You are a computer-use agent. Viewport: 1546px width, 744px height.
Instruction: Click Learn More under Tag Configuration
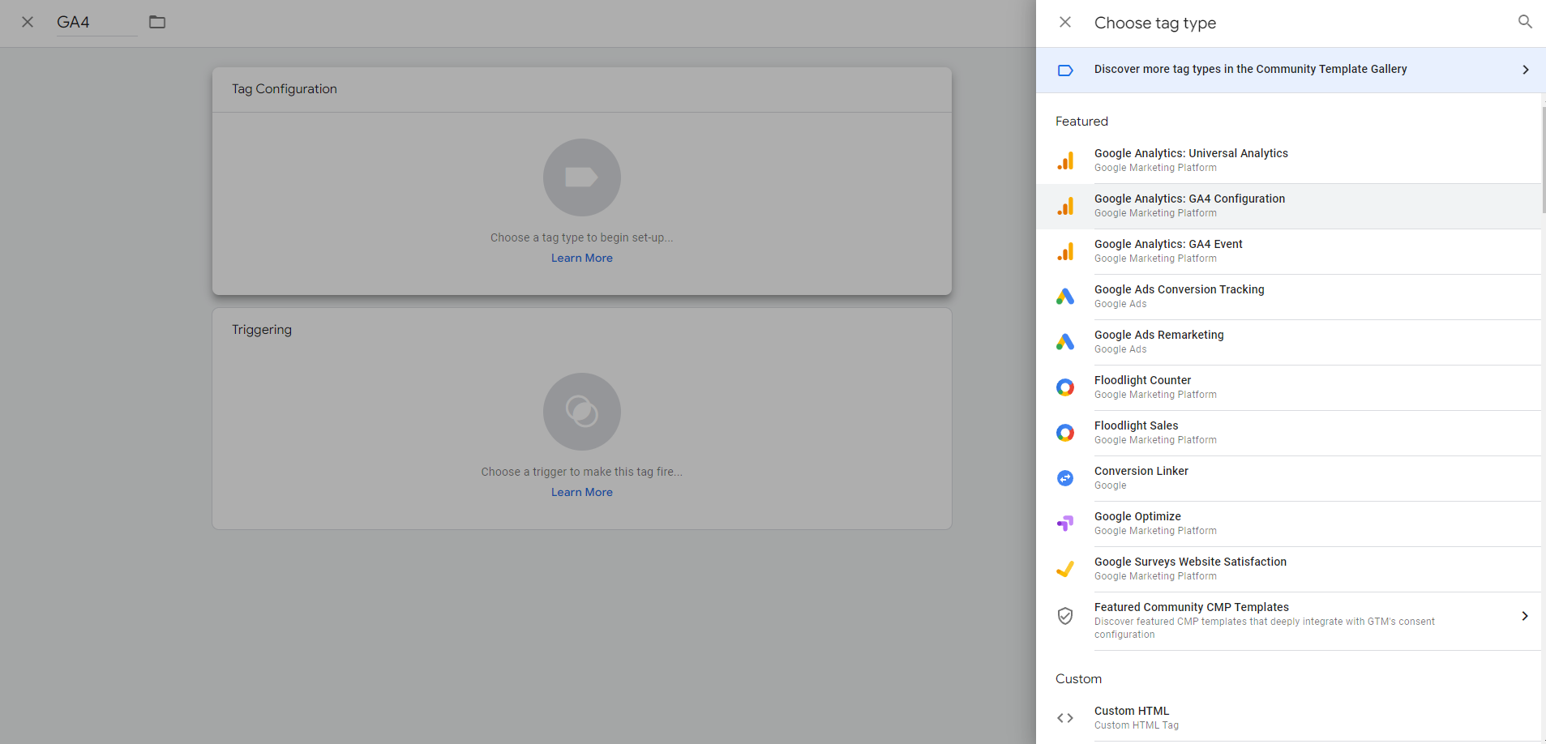click(581, 258)
